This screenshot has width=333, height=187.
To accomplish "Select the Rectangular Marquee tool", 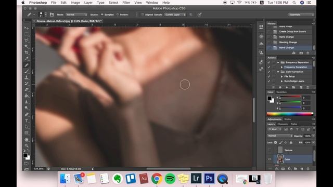I will (27, 34).
